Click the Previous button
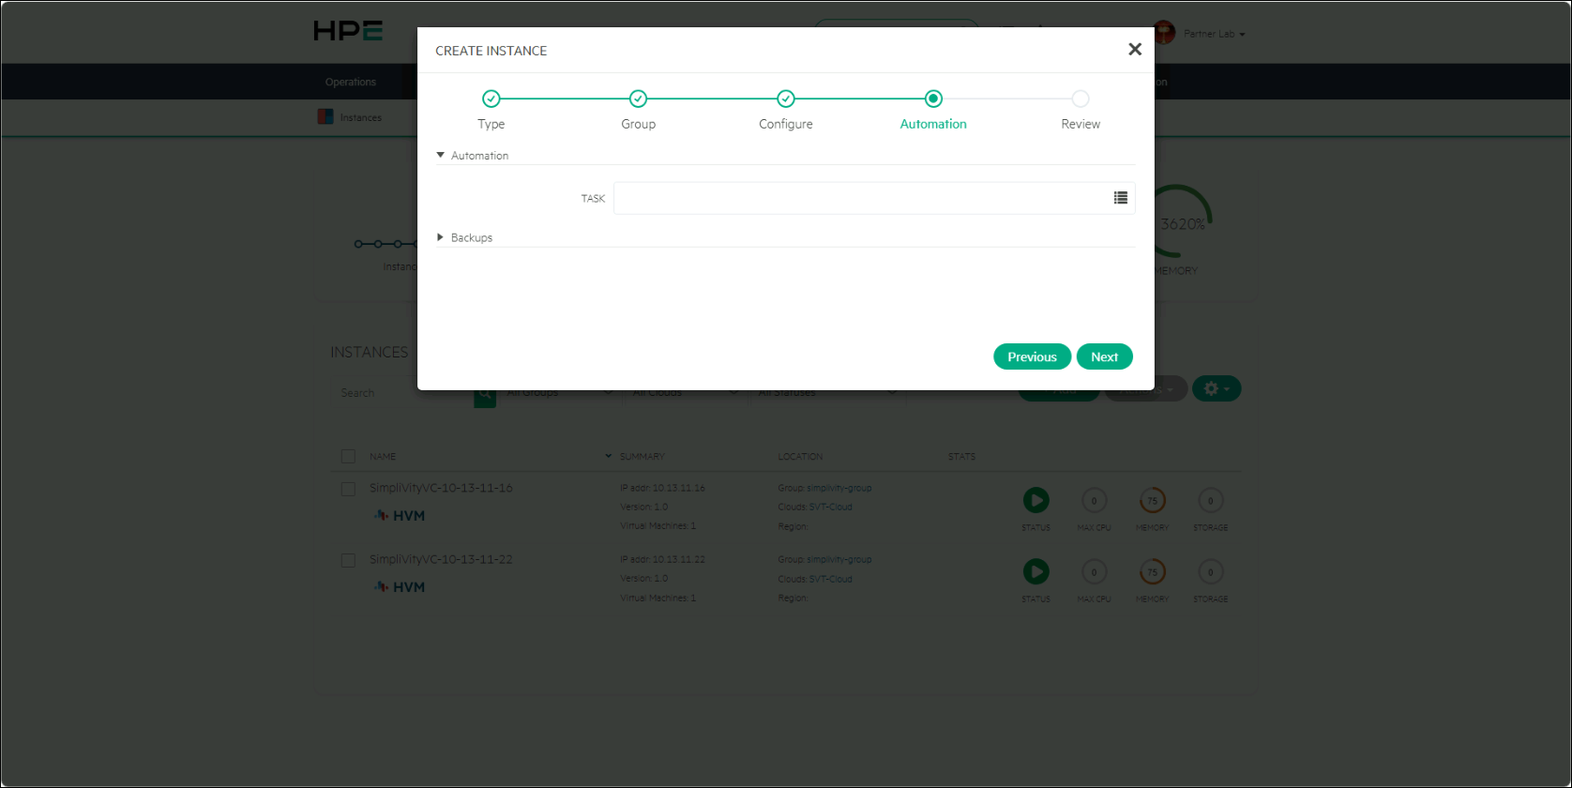This screenshot has width=1572, height=788. 1032,356
